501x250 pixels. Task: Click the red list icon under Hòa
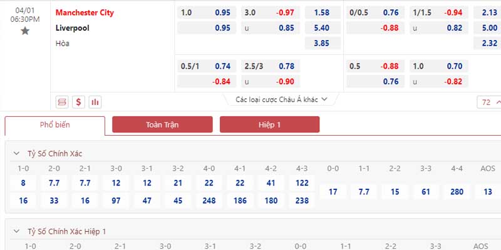coord(62,102)
